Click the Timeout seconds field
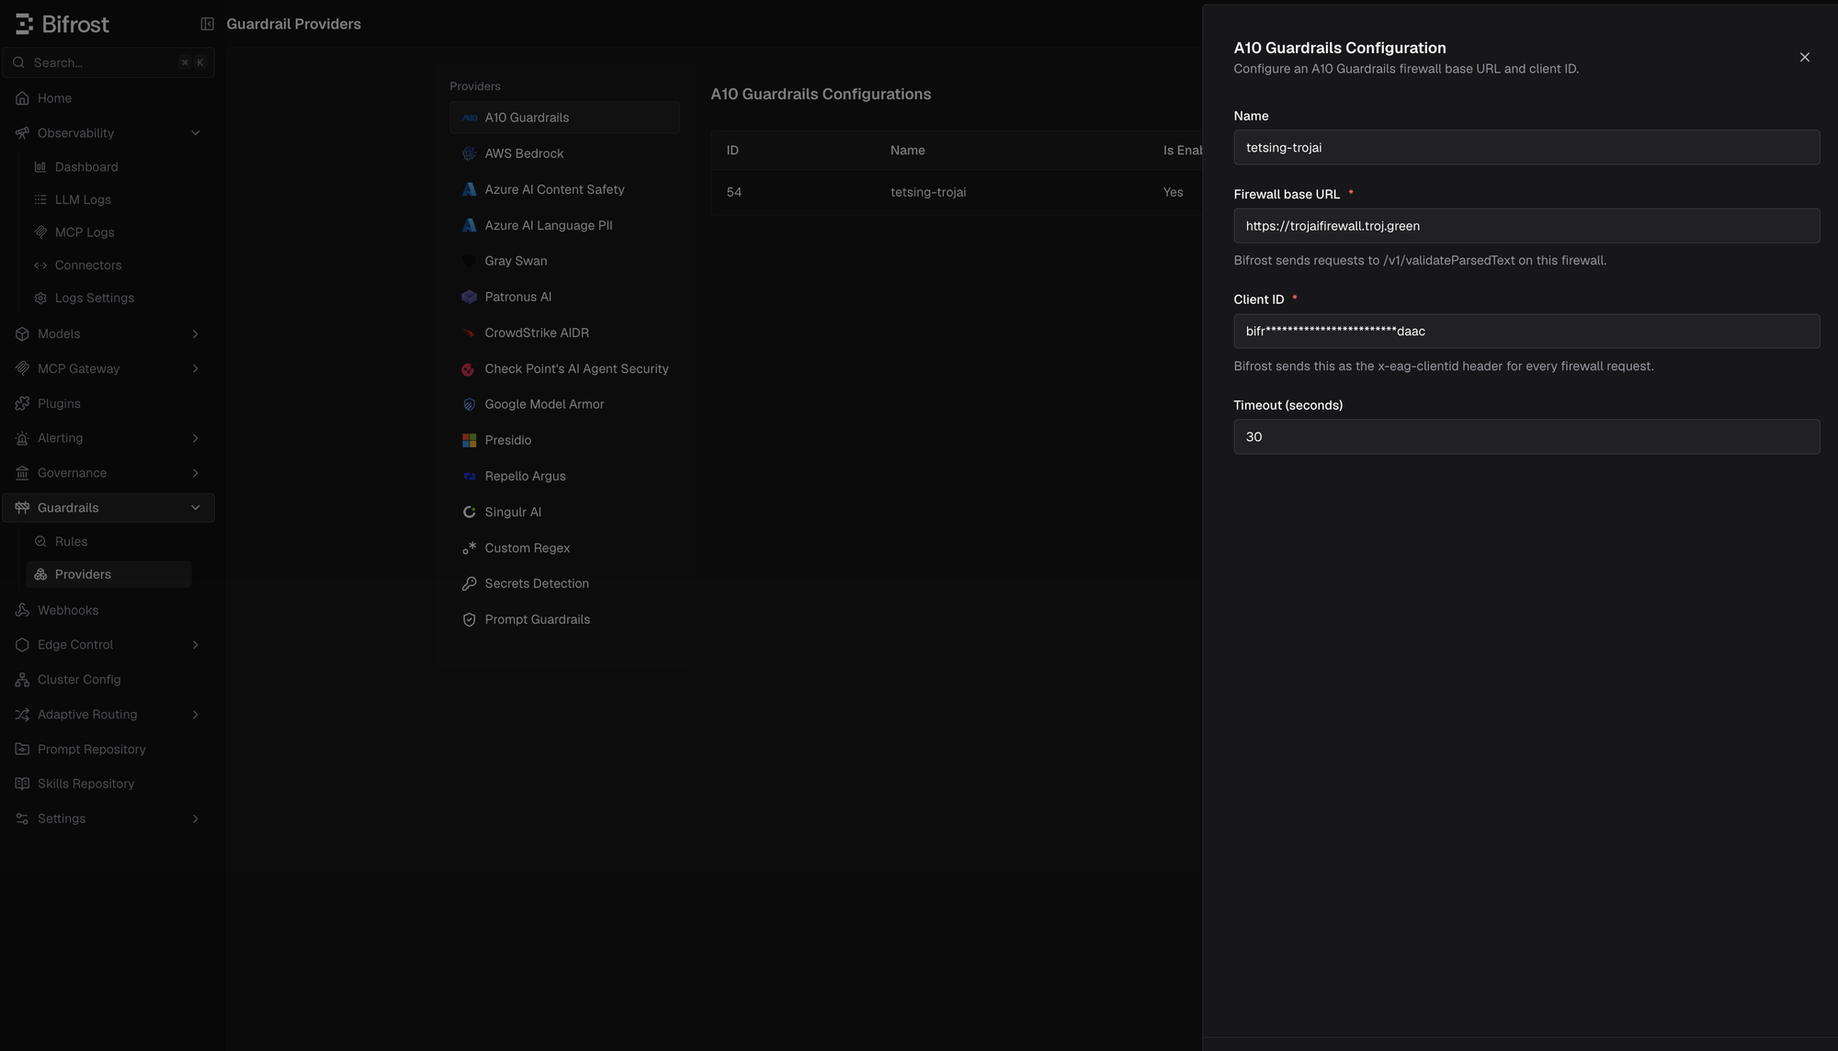The height and width of the screenshot is (1051, 1838). pos(1526,436)
